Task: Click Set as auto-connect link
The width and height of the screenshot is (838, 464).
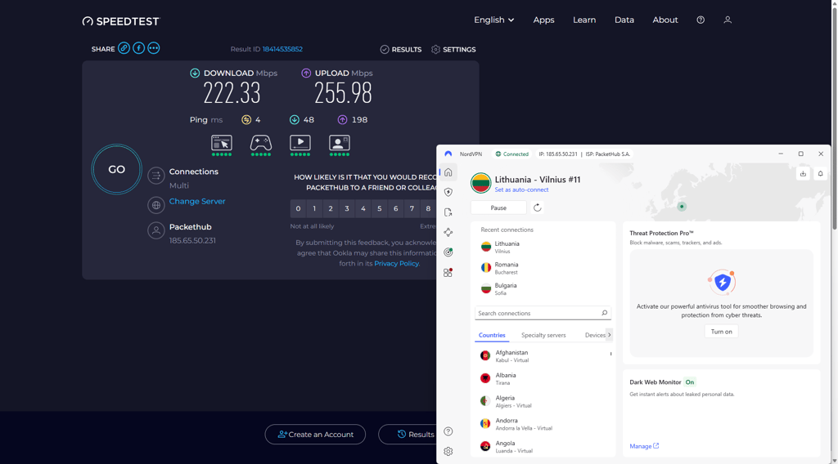Action: [x=521, y=190]
